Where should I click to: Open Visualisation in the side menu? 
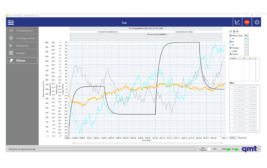pos(22,31)
